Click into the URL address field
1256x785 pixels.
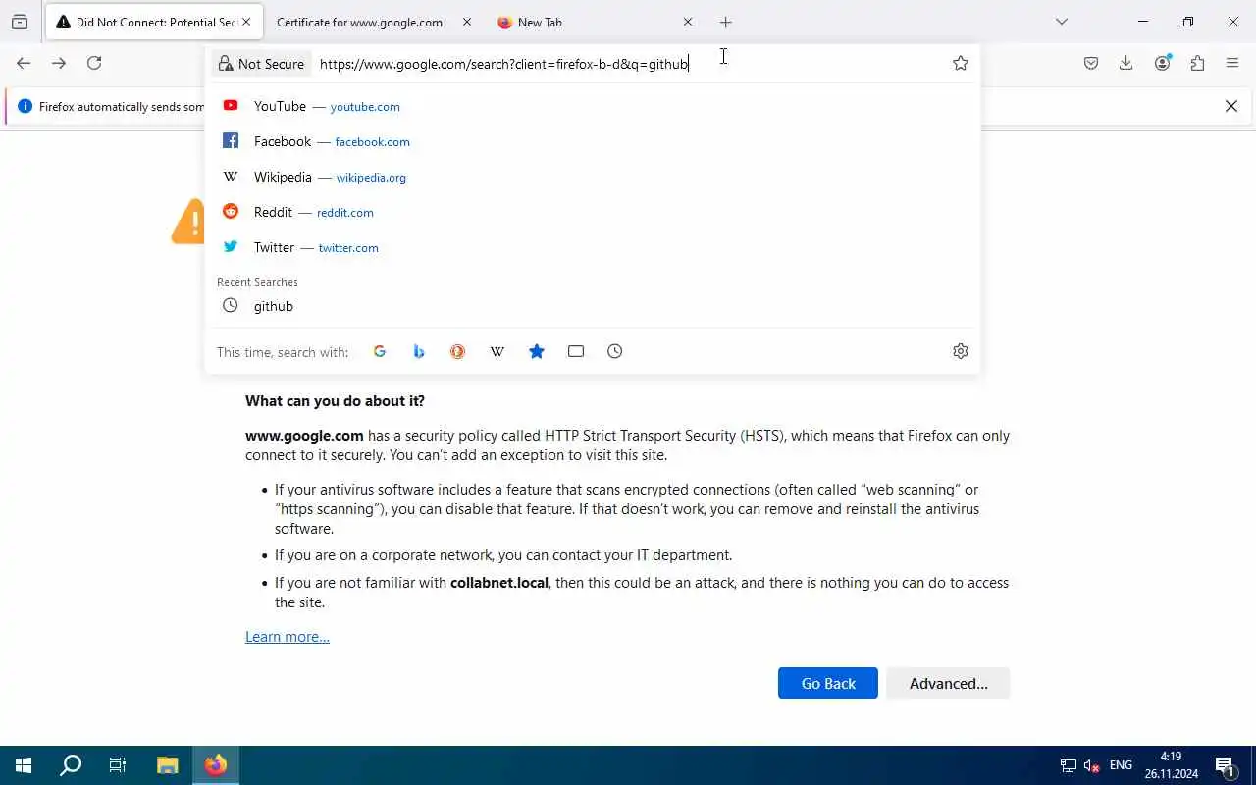tap(628, 64)
